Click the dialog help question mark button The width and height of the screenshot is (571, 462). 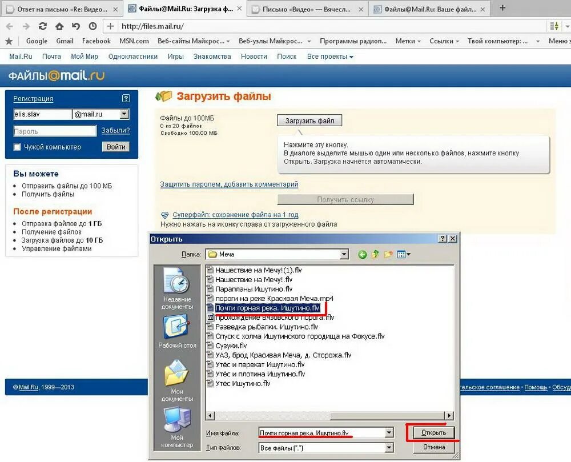443,239
